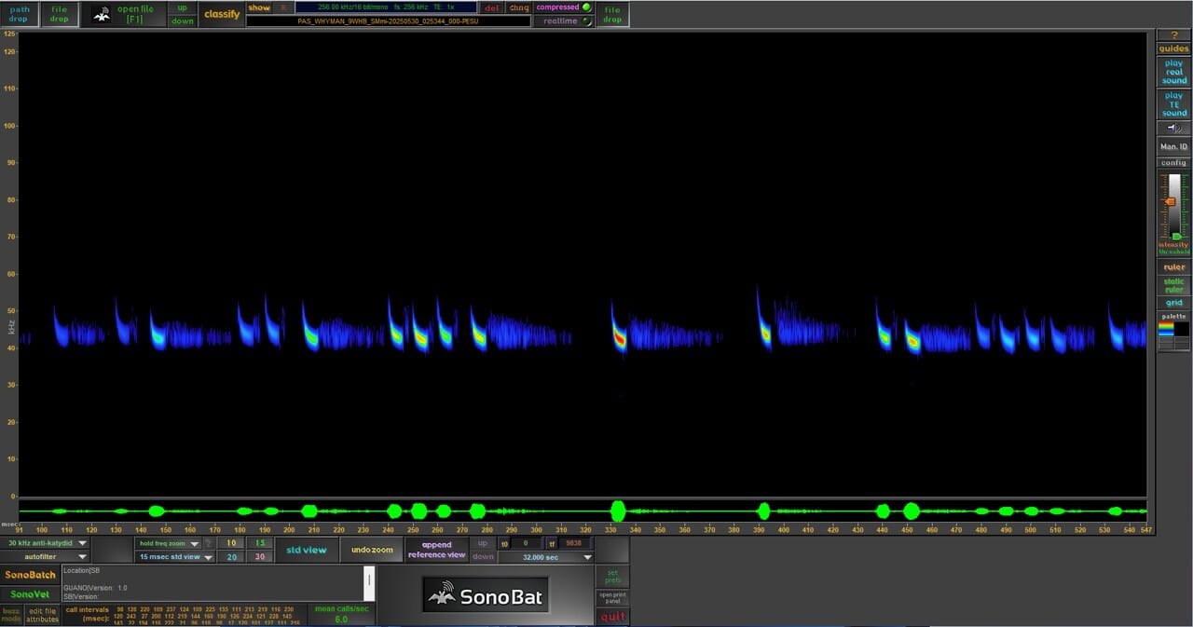Run classify on the recording
The image size is (1193, 627).
pyautogui.click(x=222, y=14)
